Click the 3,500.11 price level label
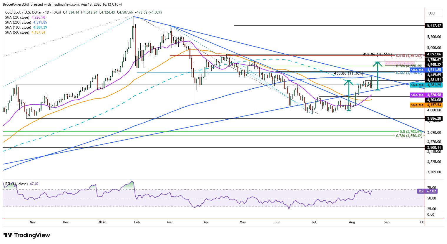This screenshot has height=244, width=447. pyautogui.click(x=434, y=148)
